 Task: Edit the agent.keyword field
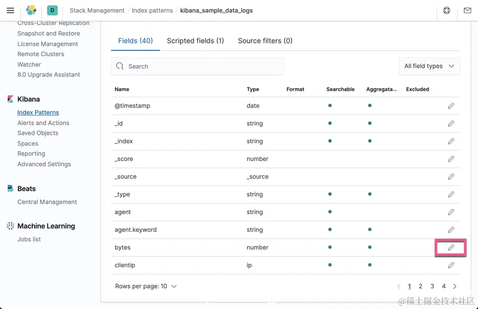coord(451,230)
